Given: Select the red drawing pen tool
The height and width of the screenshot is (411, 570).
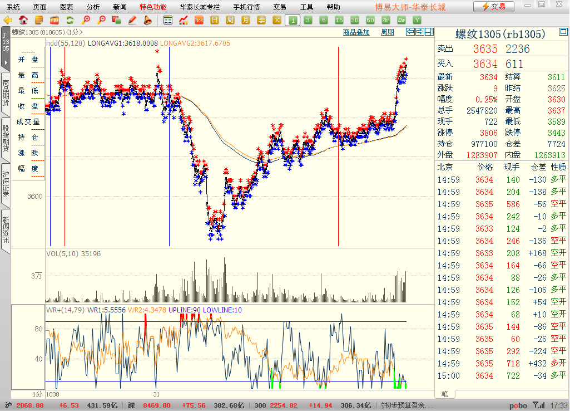Looking at the screenshot, I should pos(132,20).
